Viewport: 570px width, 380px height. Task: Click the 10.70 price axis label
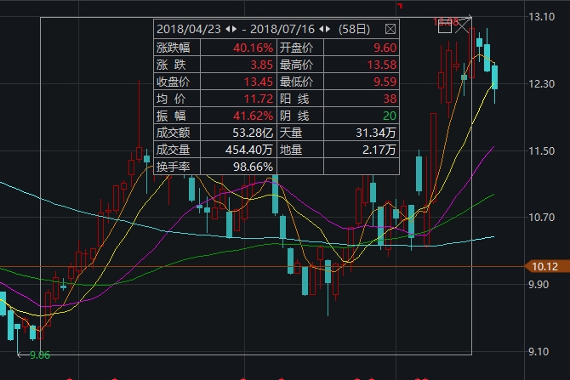[542, 218]
